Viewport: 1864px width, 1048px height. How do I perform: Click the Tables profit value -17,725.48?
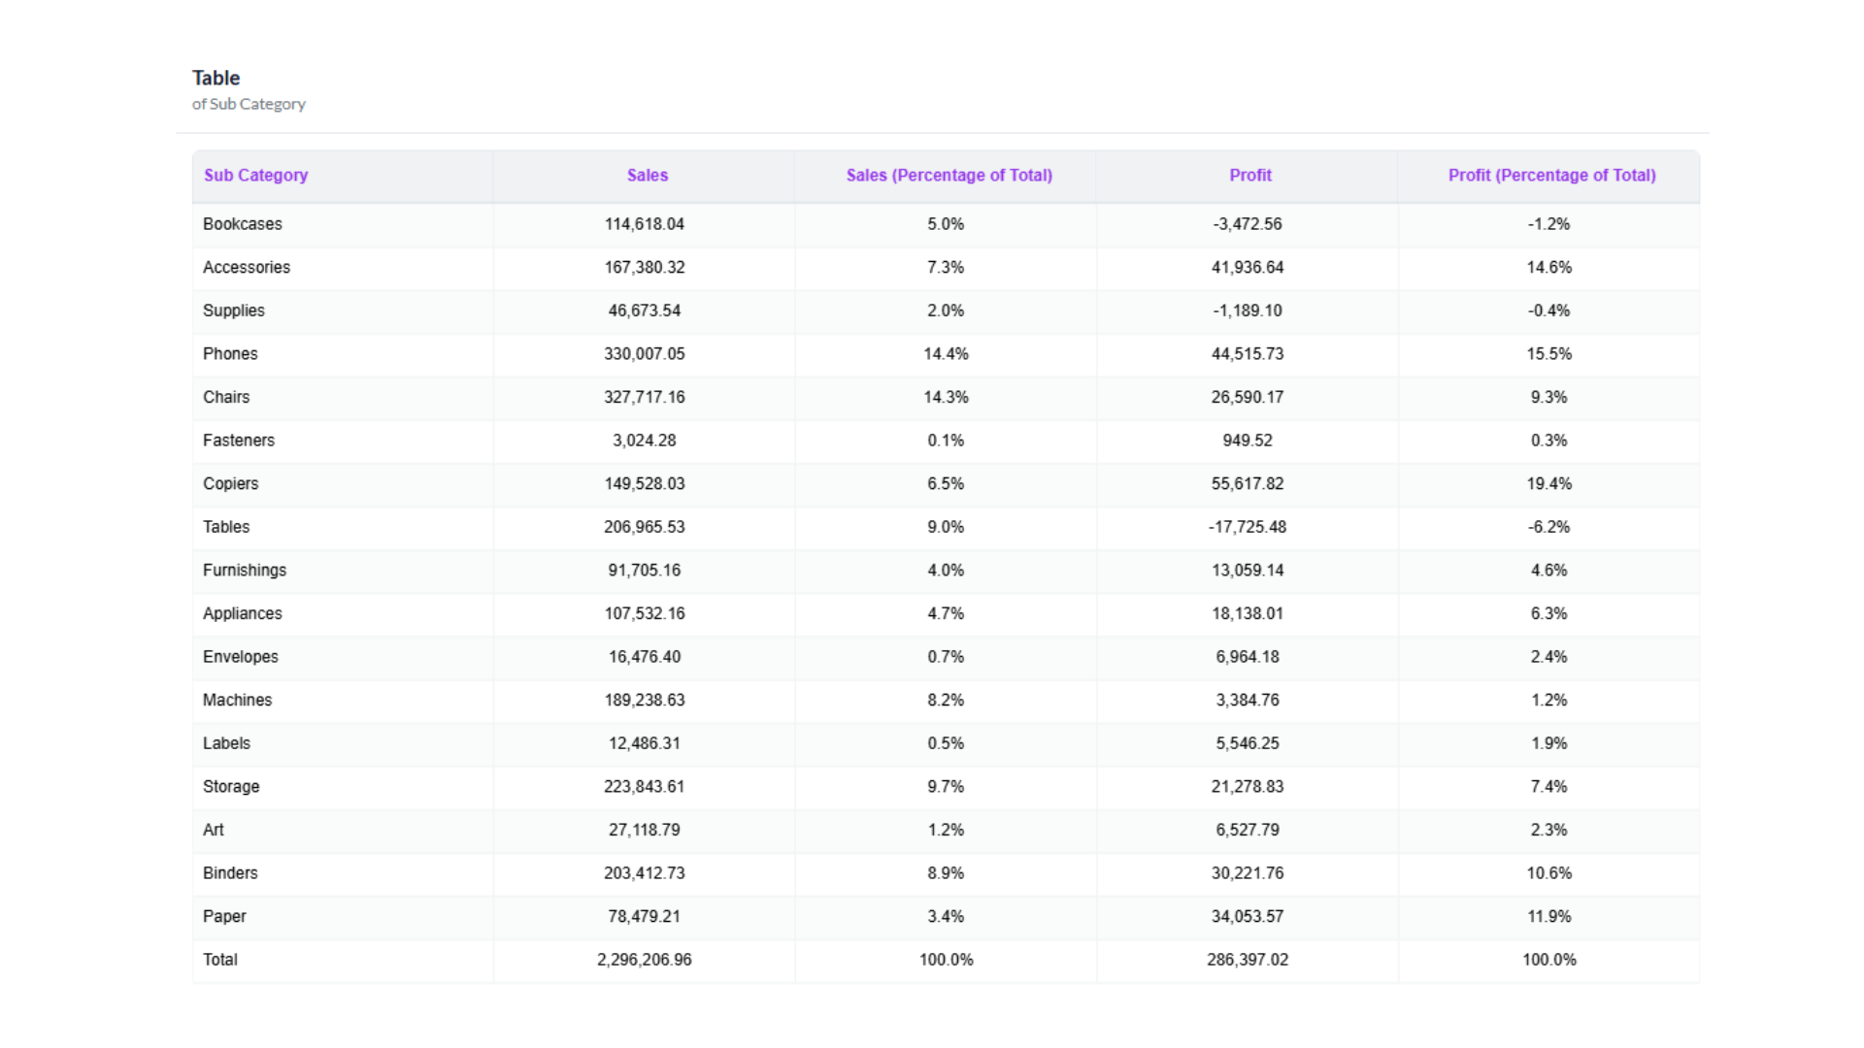pos(1248,527)
